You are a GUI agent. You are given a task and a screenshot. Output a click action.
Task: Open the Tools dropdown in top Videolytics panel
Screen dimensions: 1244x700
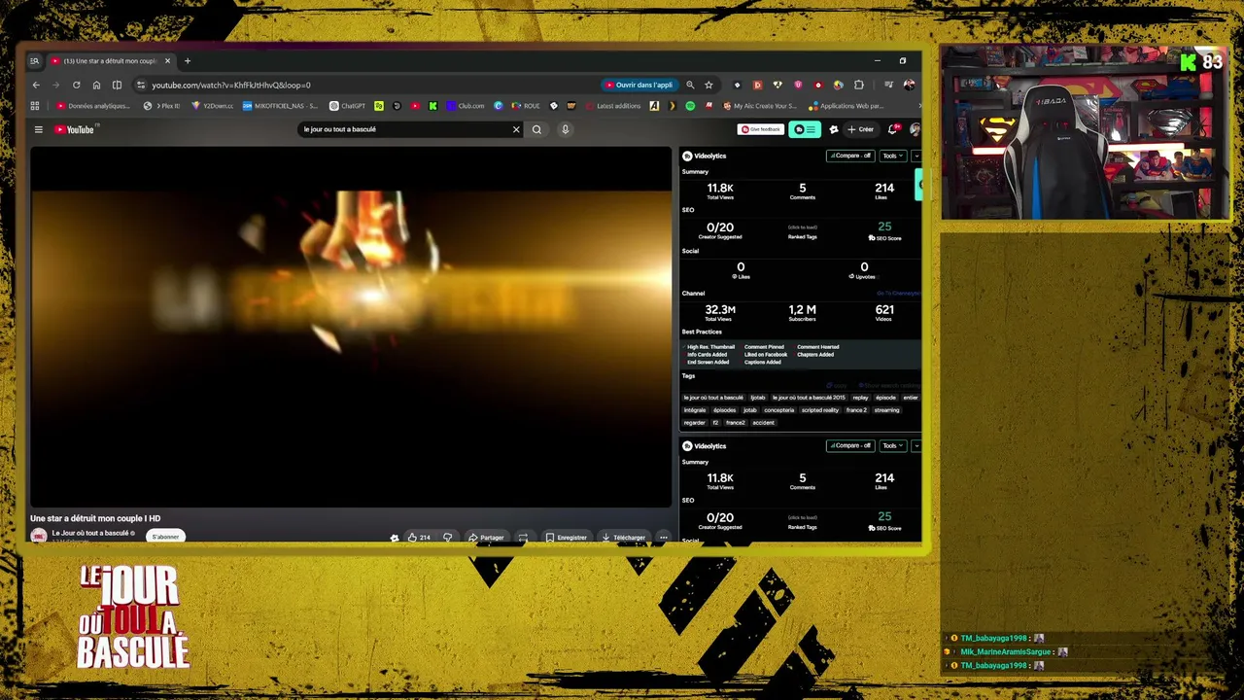point(892,156)
